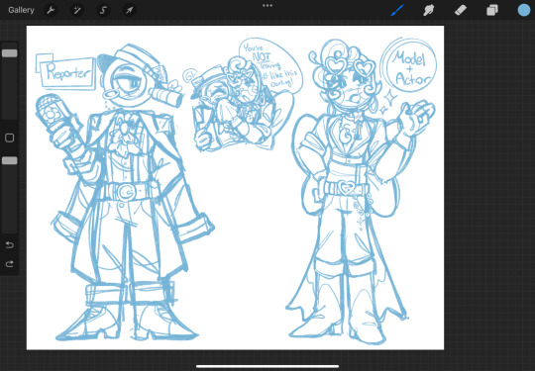Open the Layers panel
Screen dimensions: 535x371
click(x=492, y=10)
